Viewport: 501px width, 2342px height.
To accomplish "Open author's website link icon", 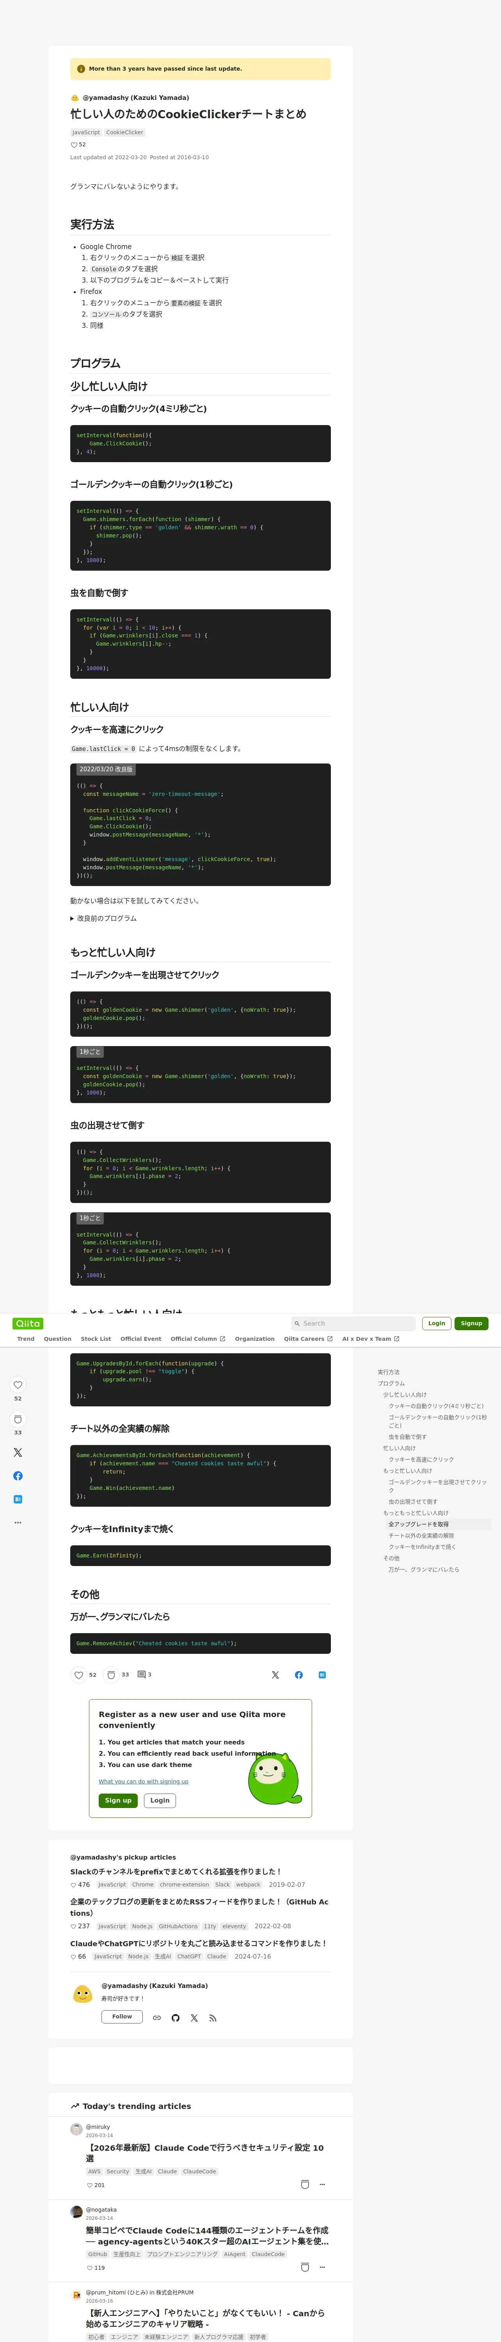I will point(156,2017).
